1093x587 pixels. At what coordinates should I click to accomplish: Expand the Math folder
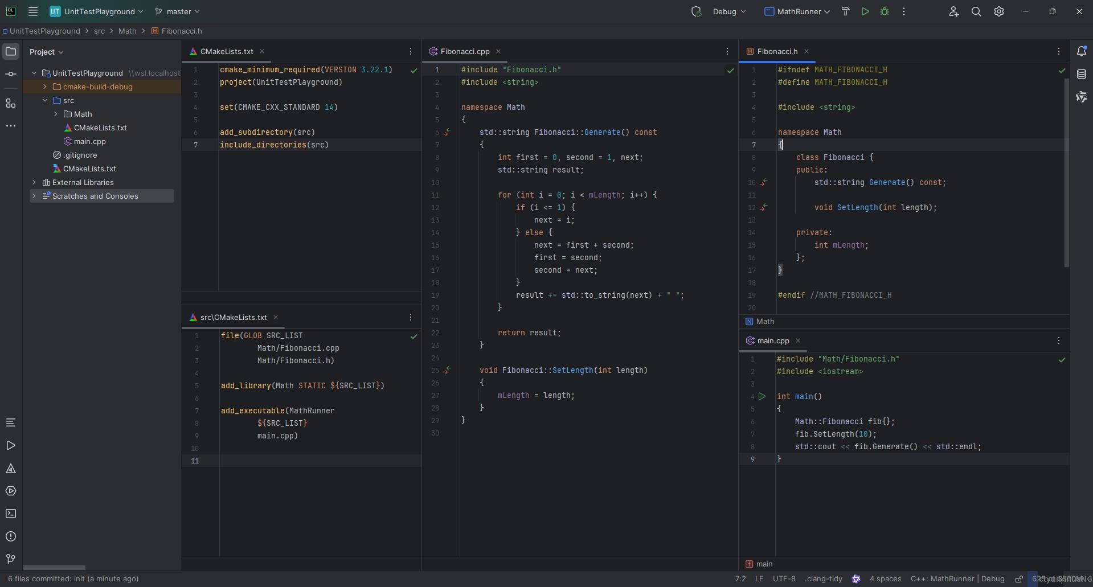[56, 114]
